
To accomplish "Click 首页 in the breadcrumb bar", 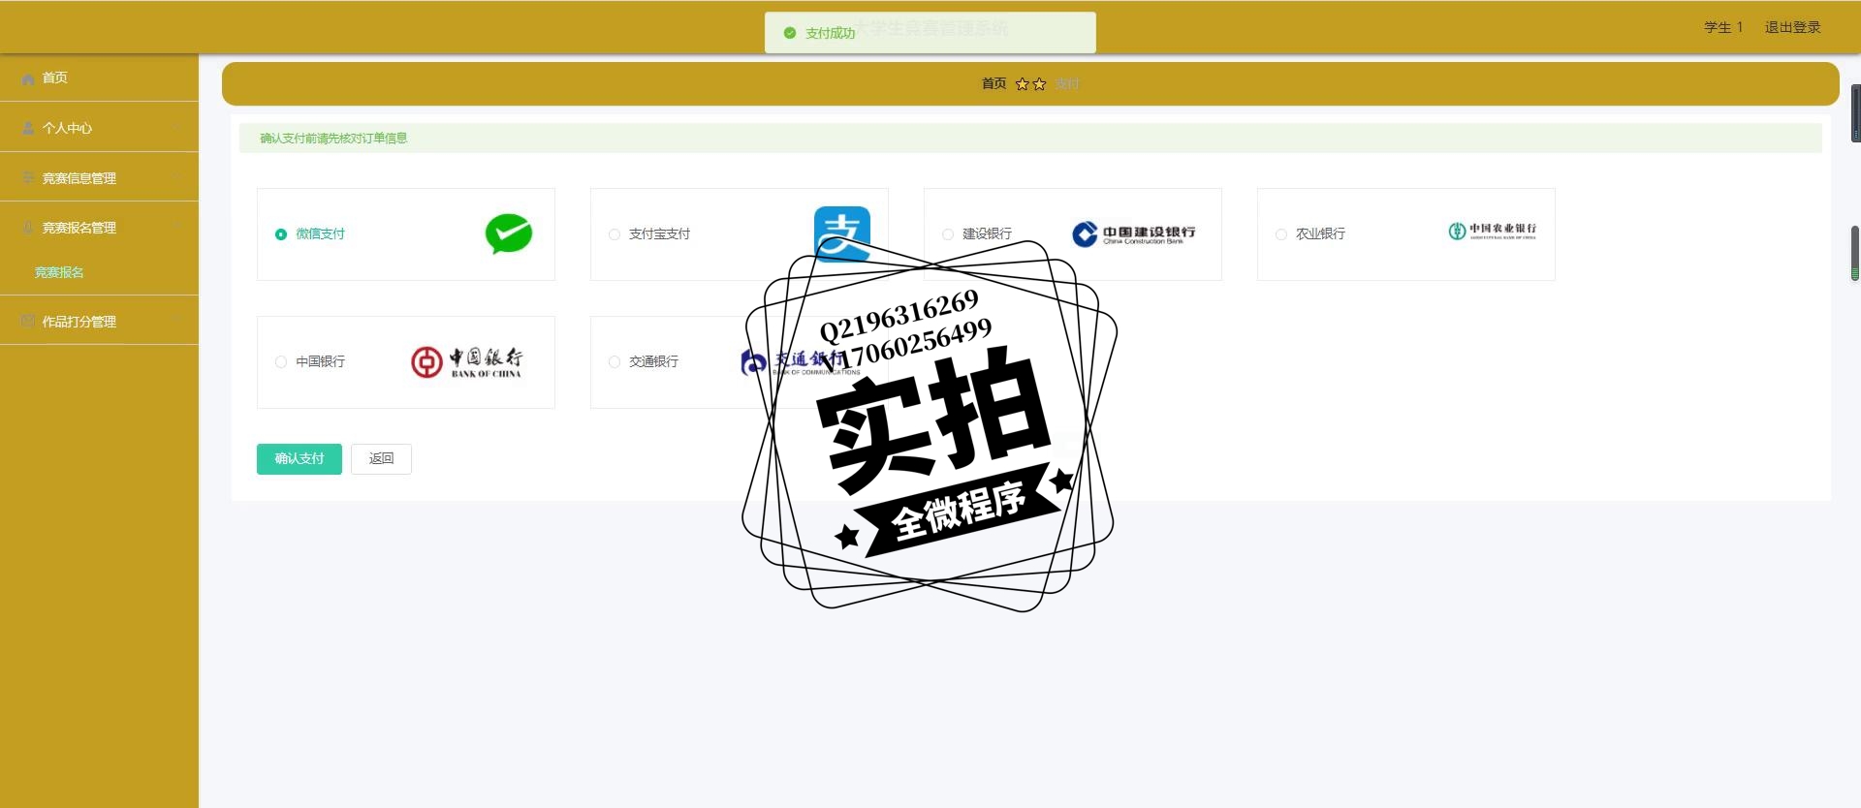I will (x=994, y=84).
